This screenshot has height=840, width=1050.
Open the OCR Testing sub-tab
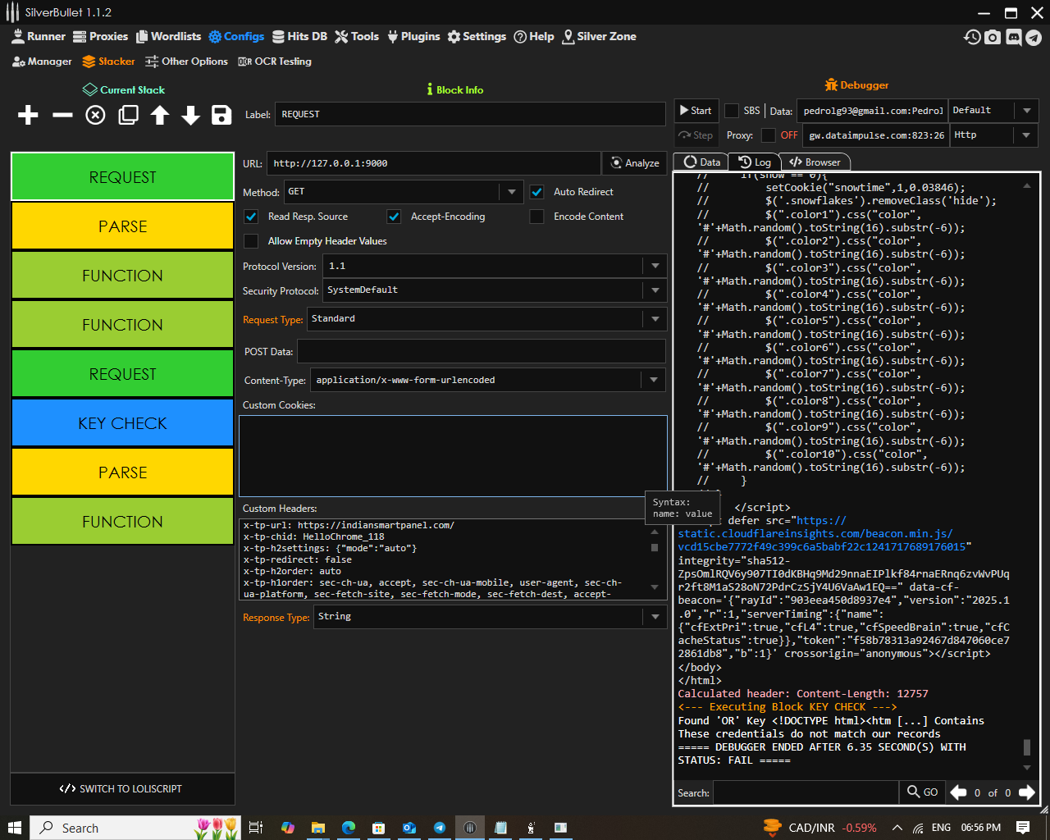coord(275,62)
